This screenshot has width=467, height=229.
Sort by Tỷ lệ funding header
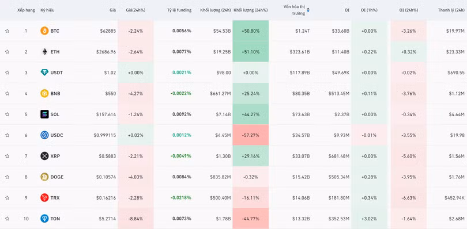pos(179,10)
